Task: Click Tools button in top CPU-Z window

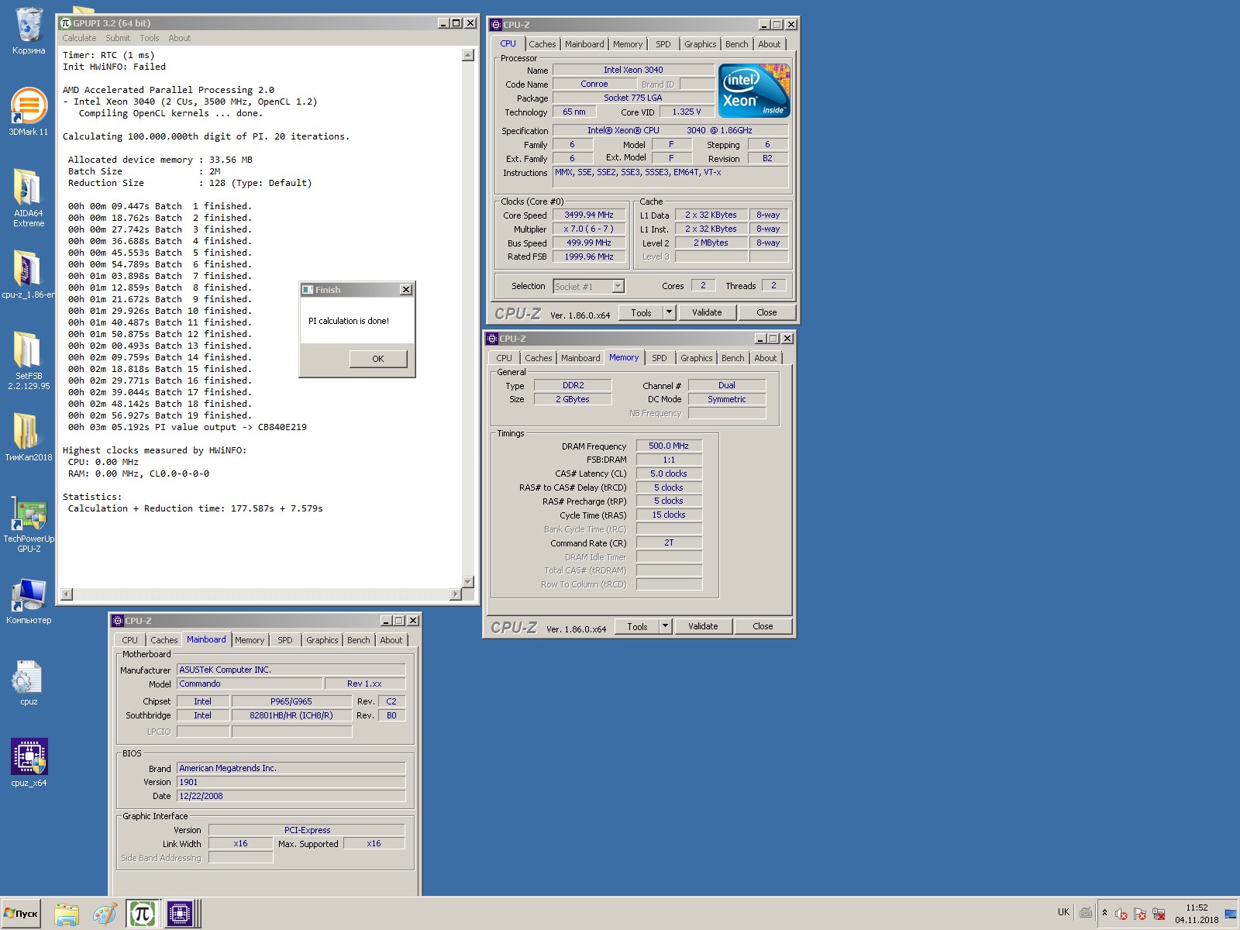Action: click(x=642, y=312)
